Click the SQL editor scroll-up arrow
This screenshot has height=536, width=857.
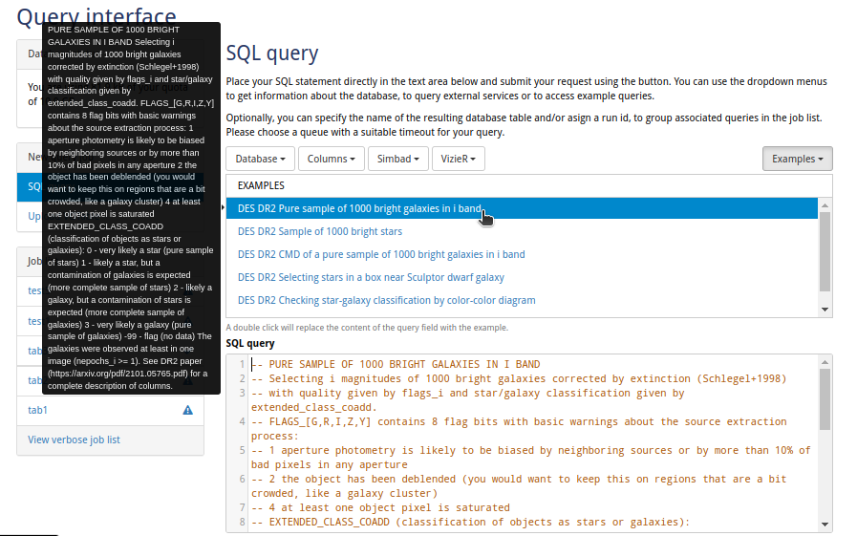click(825, 362)
